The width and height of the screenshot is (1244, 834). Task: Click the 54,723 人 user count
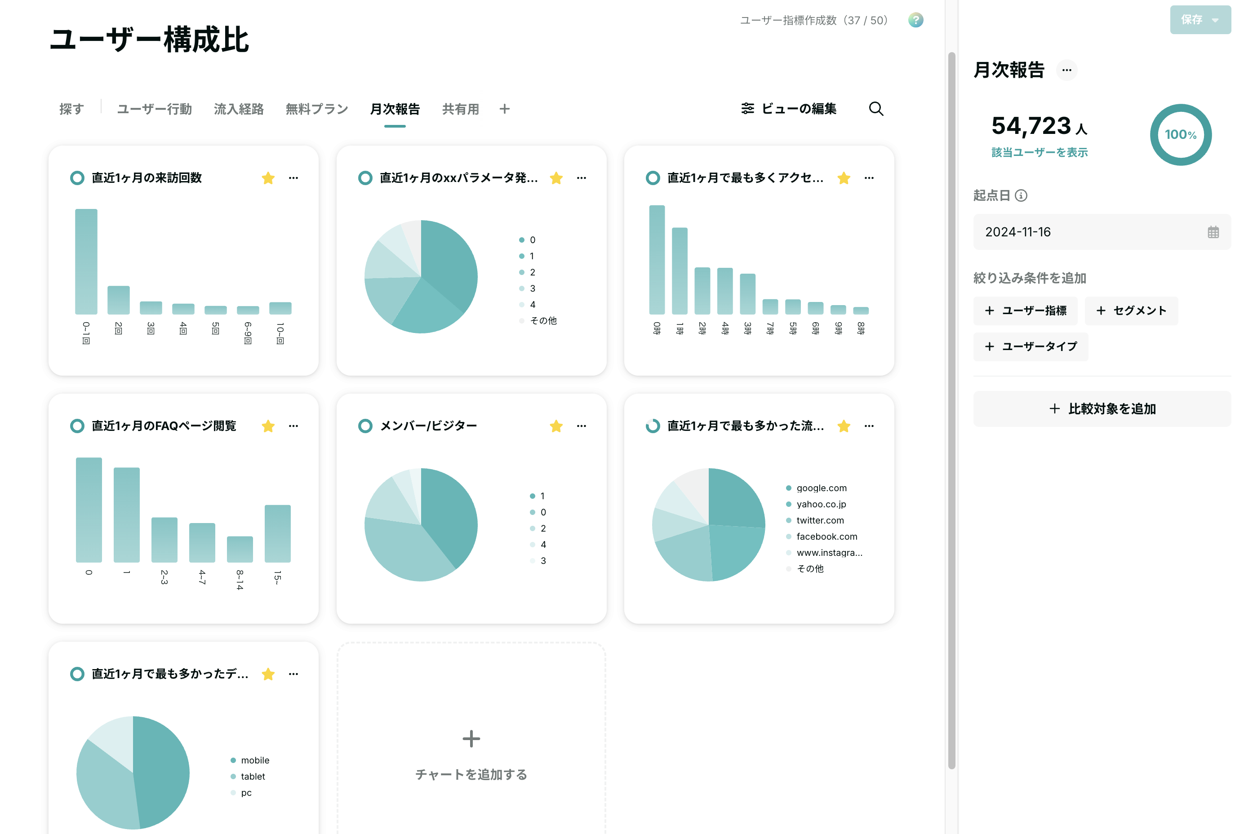tap(1039, 126)
